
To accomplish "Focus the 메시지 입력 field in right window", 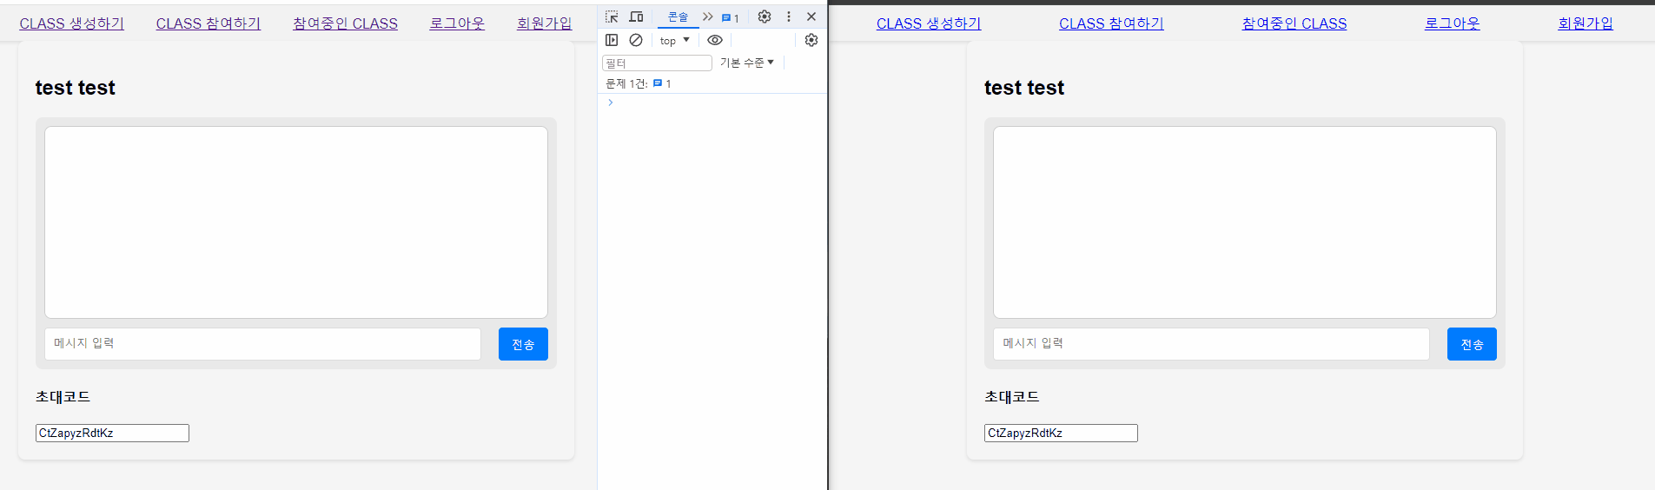I will point(1211,344).
